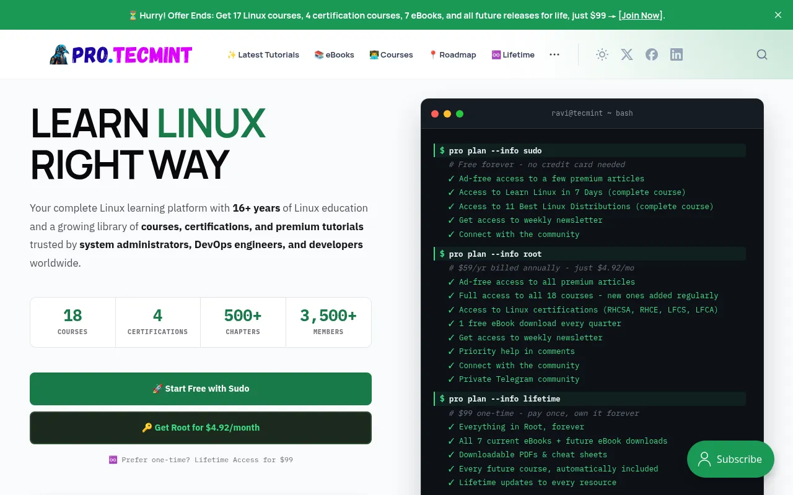Click 'Access to 11 Best Linux Distributions' line
793x495 pixels.
tap(581, 207)
